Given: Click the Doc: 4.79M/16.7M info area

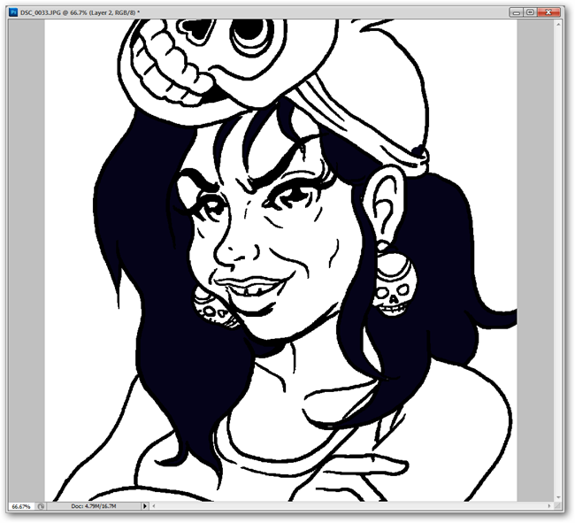Looking at the screenshot, I should pyautogui.click(x=94, y=506).
